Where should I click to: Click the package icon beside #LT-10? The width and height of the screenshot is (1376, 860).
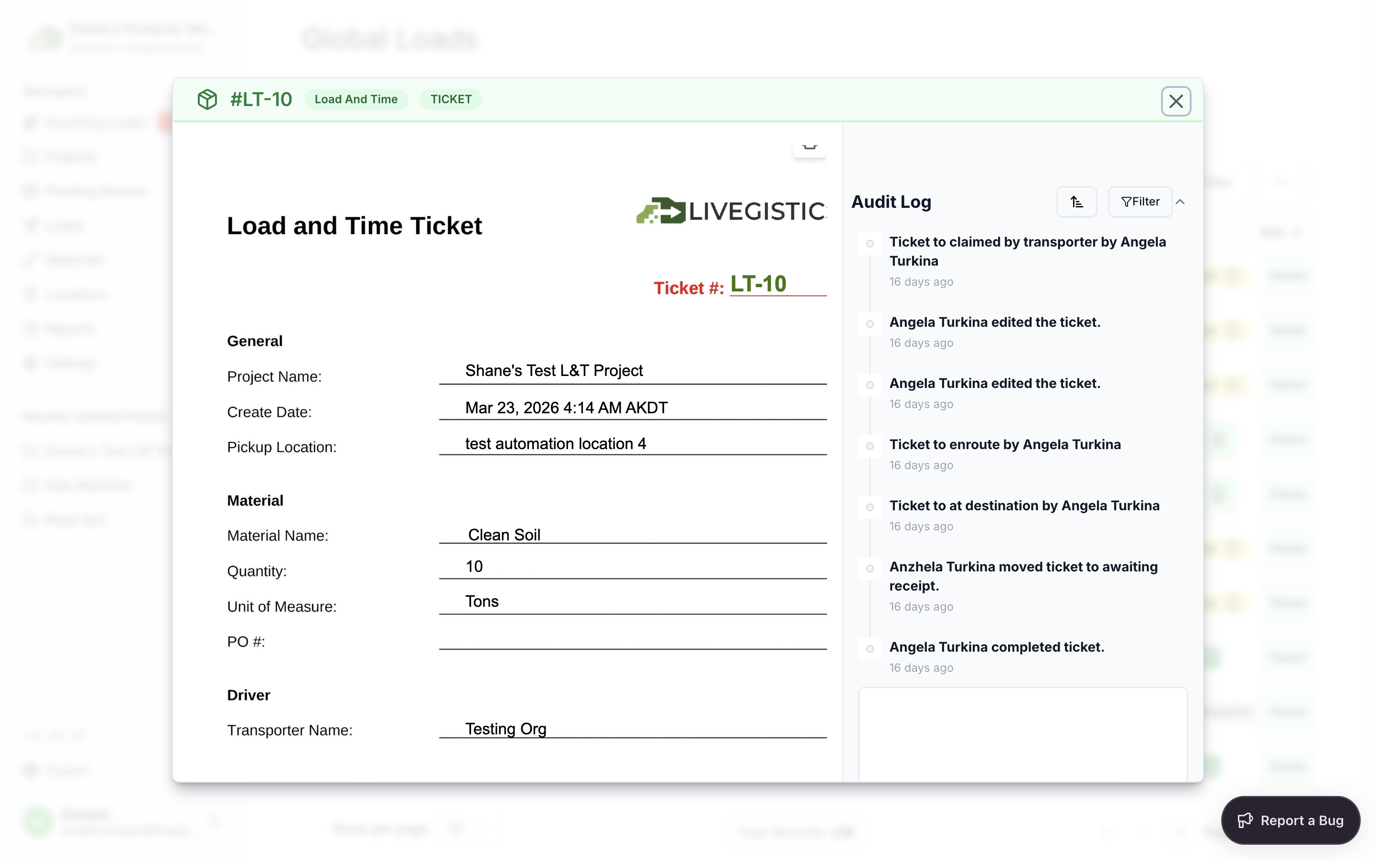pyautogui.click(x=207, y=99)
